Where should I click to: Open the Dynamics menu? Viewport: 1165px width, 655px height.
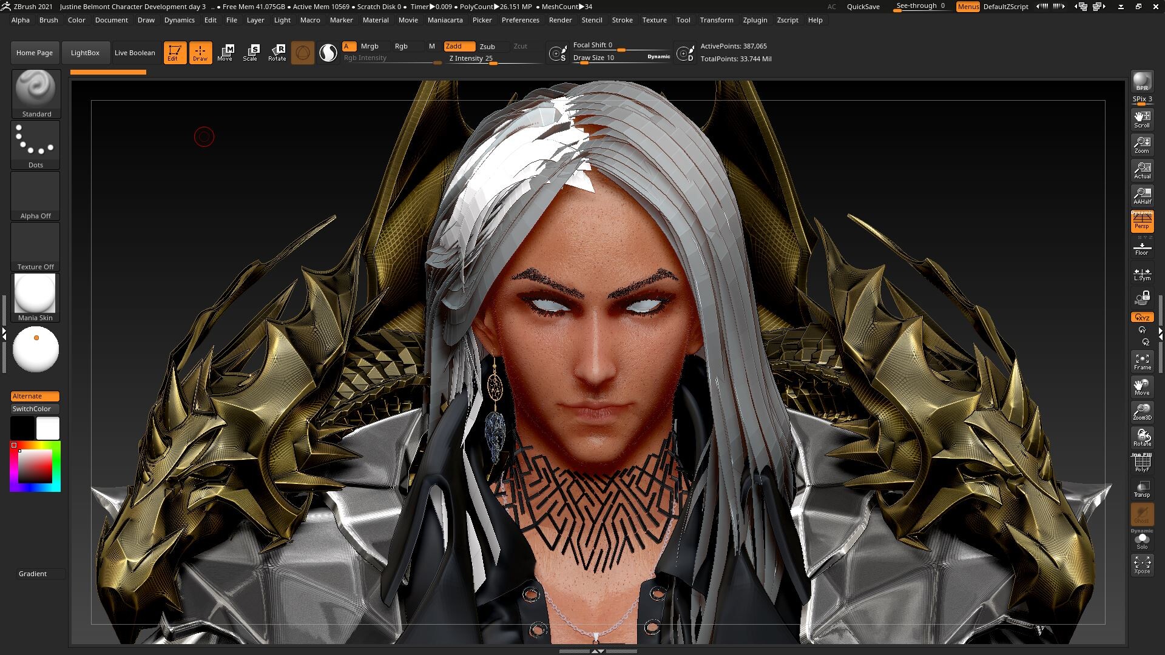click(180, 20)
